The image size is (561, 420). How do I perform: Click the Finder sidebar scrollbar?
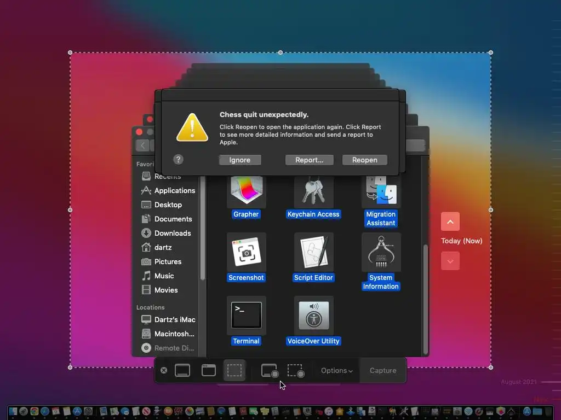203,229
